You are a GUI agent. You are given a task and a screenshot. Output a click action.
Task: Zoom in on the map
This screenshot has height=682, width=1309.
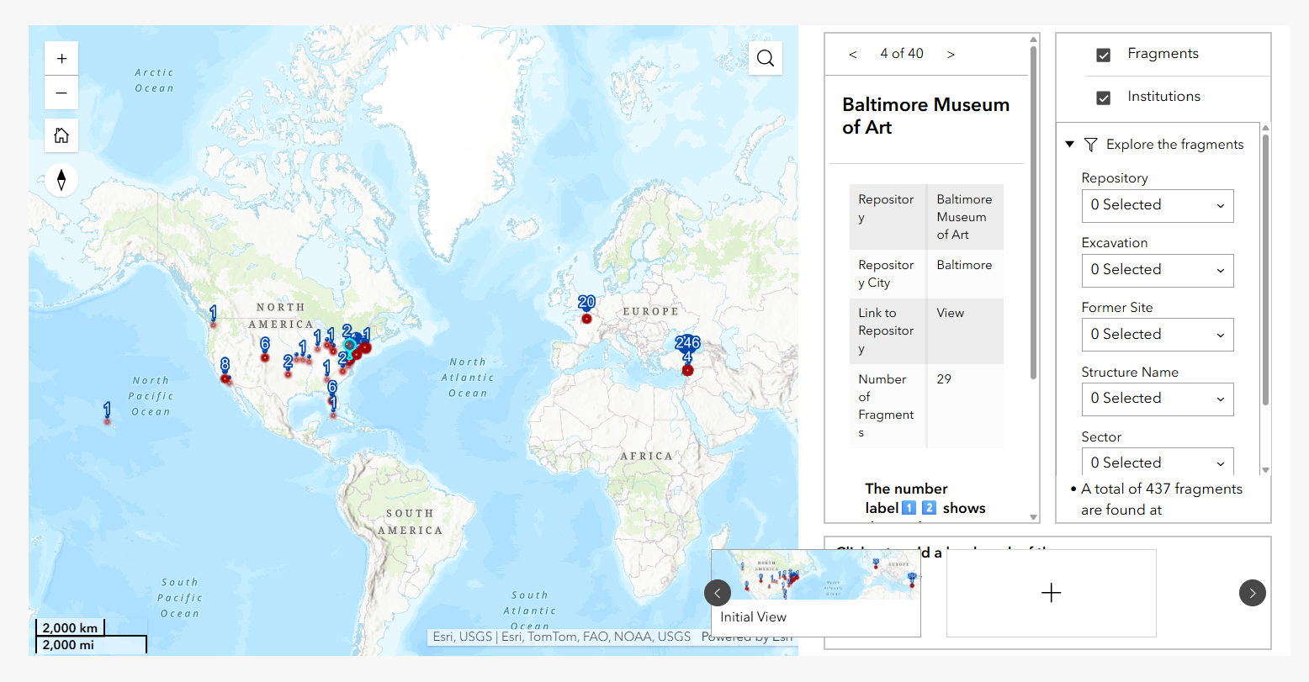61,59
